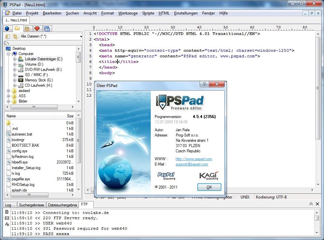Viewport: 324px width, 240px height.
Task: Click the PayPal Donate logo
Action: coord(166,176)
